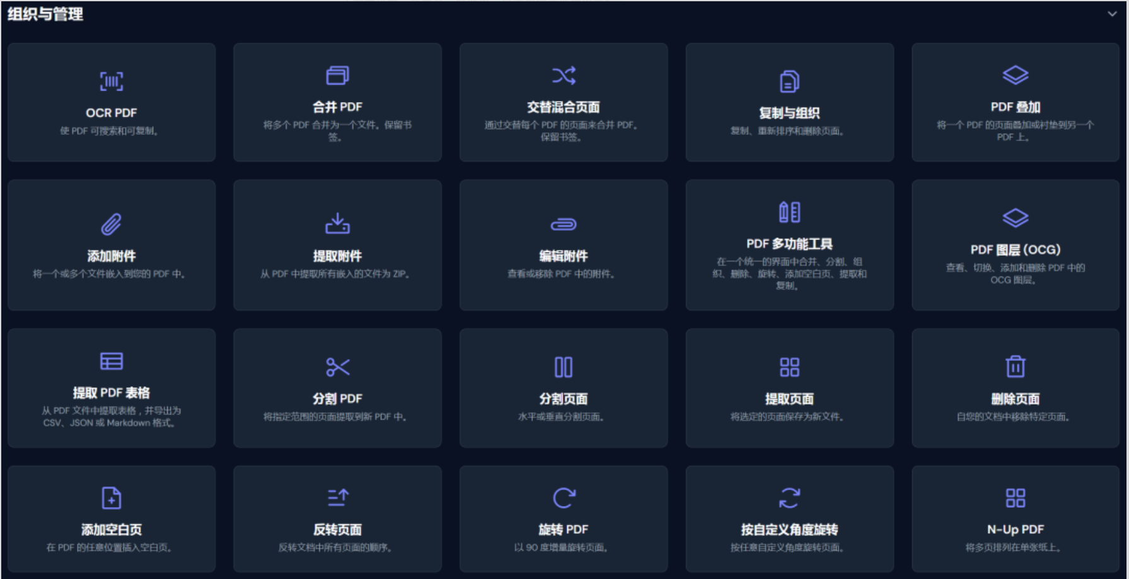
Task: Click the 复制与组织 documents icon
Action: pyautogui.click(x=789, y=81)
